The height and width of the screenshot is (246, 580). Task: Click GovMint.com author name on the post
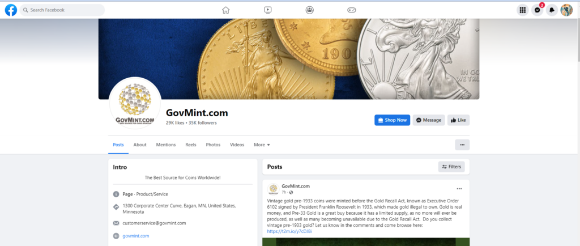point(296,186)
